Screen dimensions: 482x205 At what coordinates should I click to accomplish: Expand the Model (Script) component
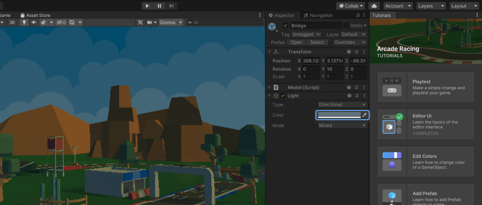[x=270, y=87]
